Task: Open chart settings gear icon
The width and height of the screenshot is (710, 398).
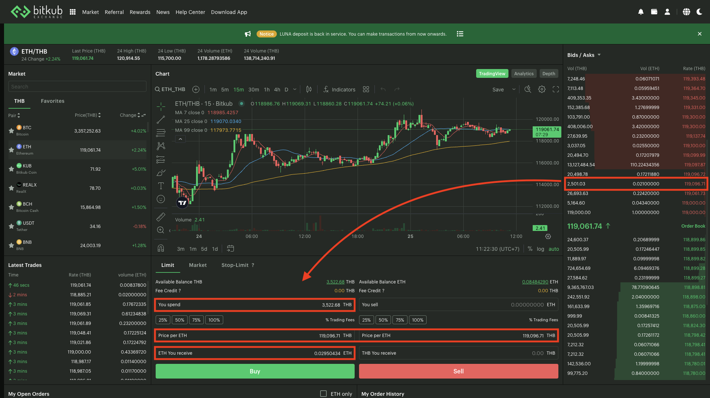Action: 541,89
